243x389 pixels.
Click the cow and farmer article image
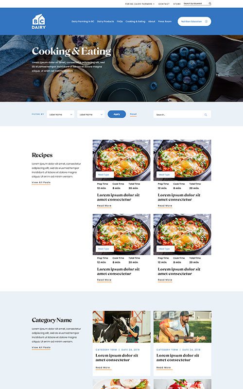[x=121, y=327]
